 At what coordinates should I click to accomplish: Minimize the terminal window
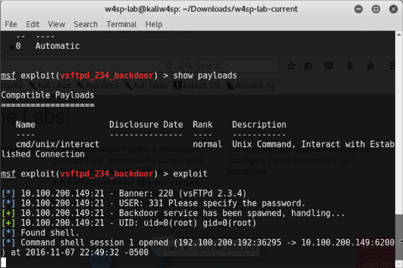click(359, 9)
